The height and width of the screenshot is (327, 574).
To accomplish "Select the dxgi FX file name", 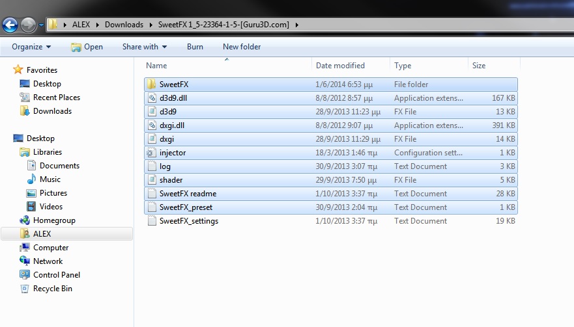I will [x=167, y=139].
